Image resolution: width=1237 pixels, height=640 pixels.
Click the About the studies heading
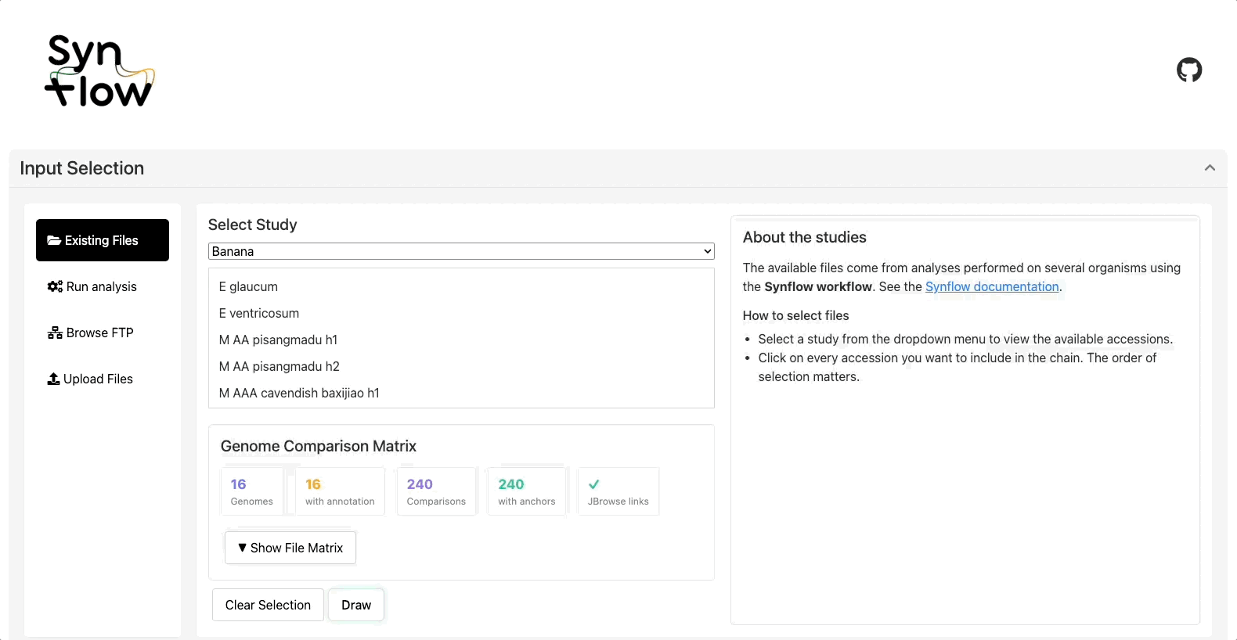(805, 237)
